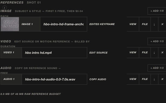
Task: Add another image reference (+ ADD 1/9)
Action: click(157, 11)
